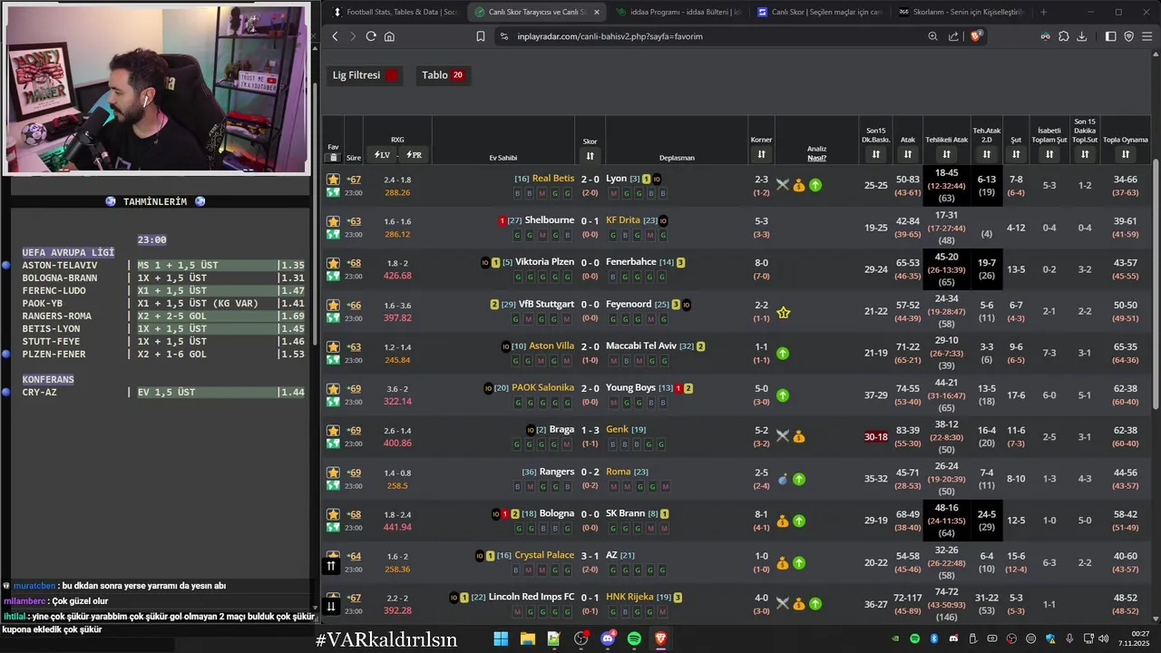The width and height of the screenshot is (1161, 653).
Task: Reload the current page
Action: tap(371, 36)
